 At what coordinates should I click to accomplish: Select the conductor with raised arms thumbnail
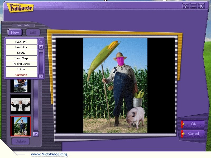pyautogui.click(x=21, y=104)
